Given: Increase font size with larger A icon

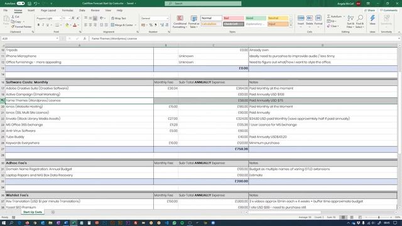Looking at the screenshot, I should [73, 18].
